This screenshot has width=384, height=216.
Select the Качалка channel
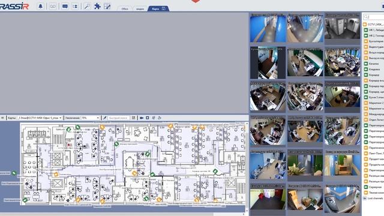tap(371, 64)
